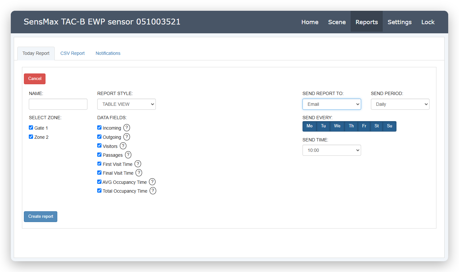Open help icon next to Incoming
The image size is (459, 272).
click(x=127, y=128)
